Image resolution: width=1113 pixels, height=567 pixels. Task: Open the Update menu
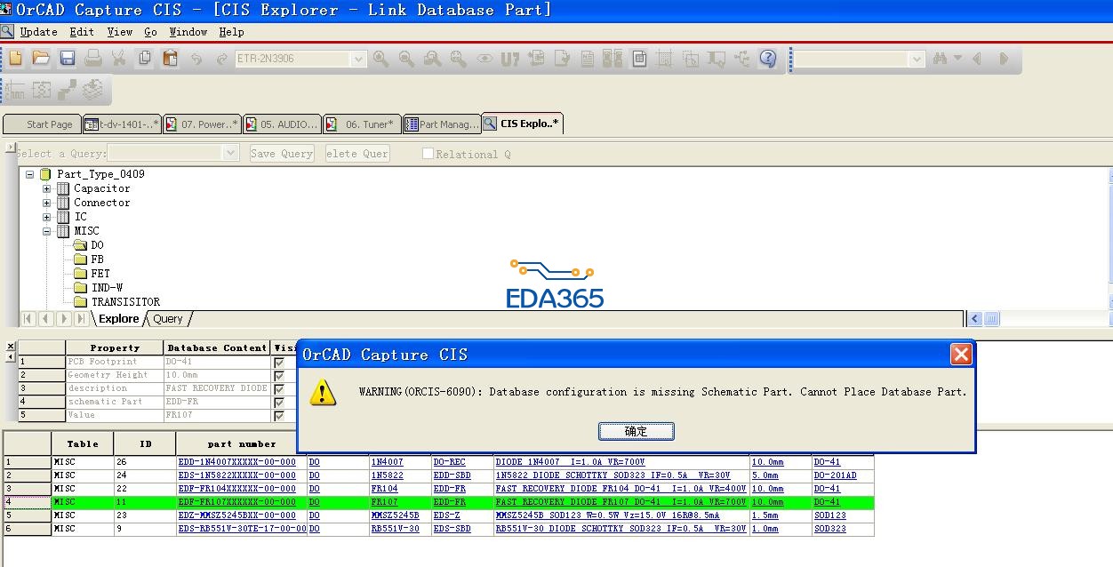coord(38,31)
